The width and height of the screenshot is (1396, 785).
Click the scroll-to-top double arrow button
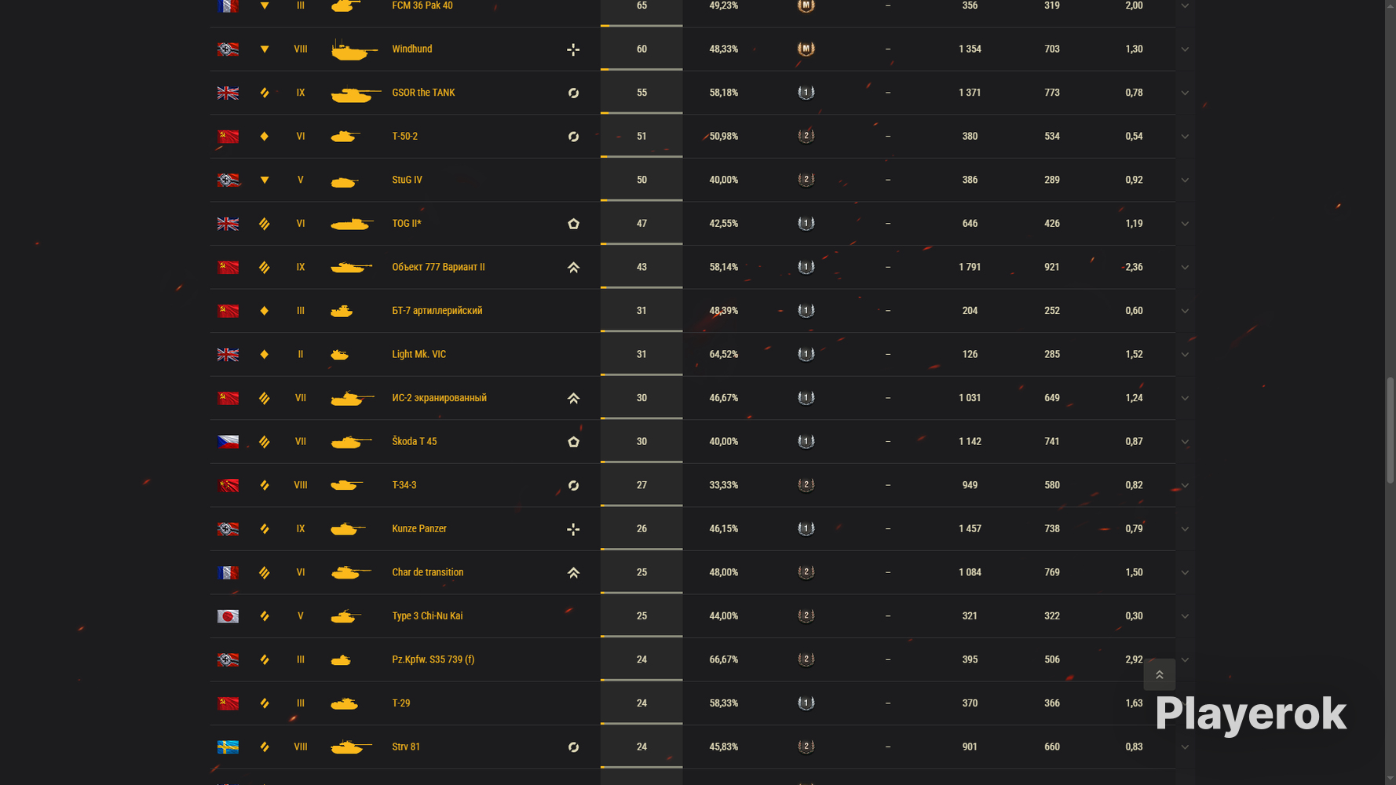pyautogui.click(x=1159, y=674)
